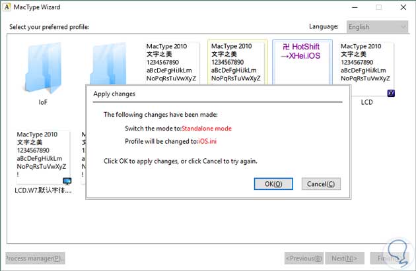Click the MacType Wizard title bar icon
The image size is (416, 271).
pos(7,7)
